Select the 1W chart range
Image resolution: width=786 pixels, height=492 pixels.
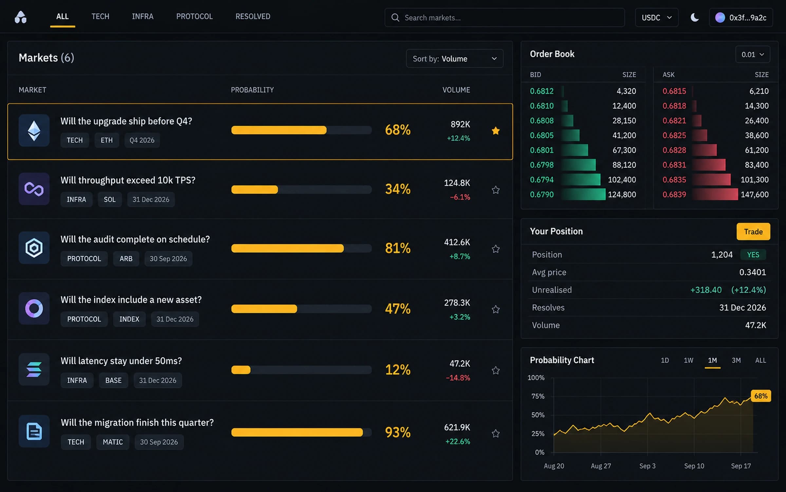pyautogui.click(x=688, y=360)
